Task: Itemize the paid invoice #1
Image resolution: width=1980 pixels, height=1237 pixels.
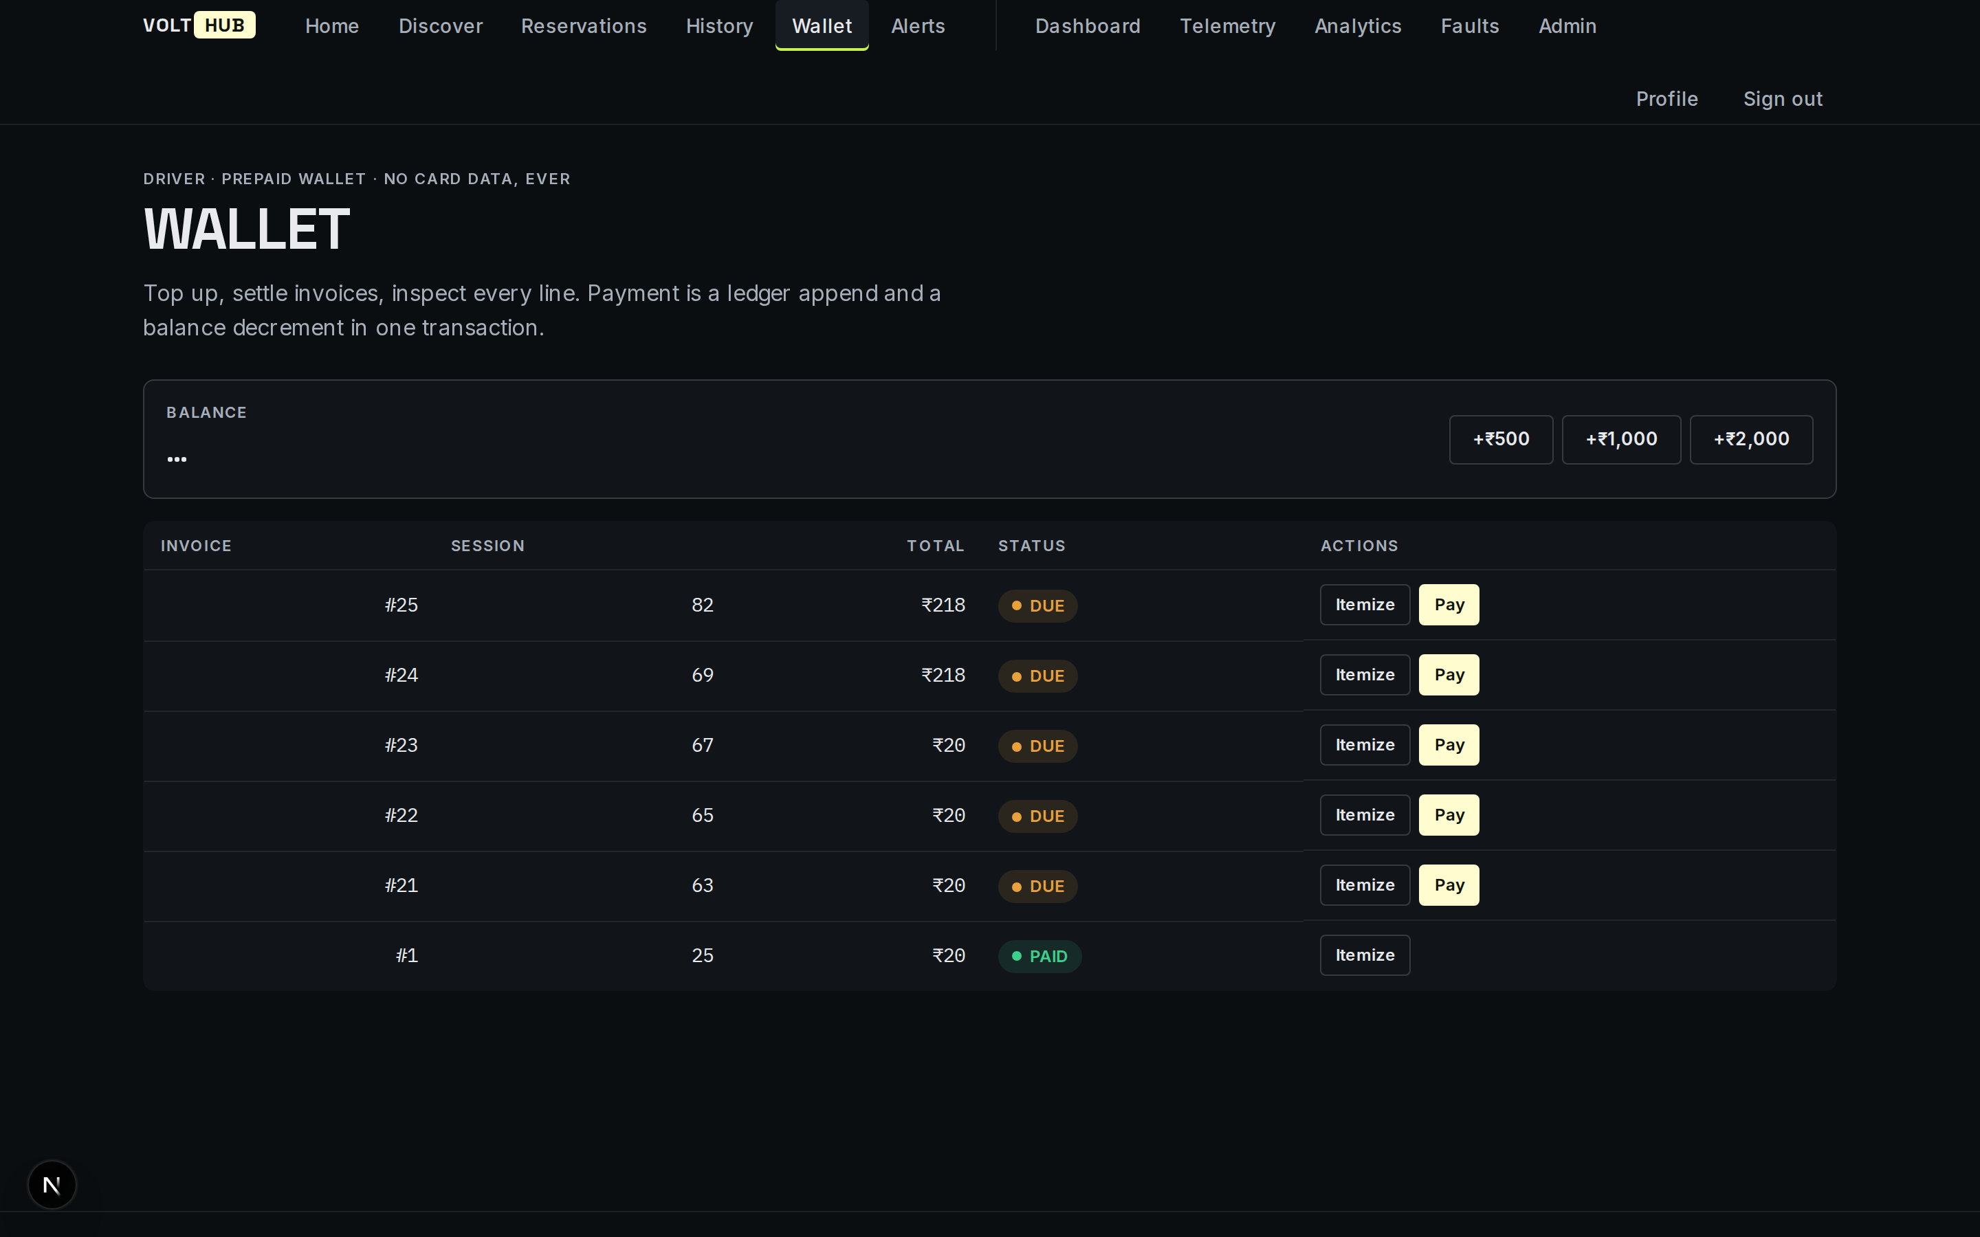Action: click(x=1365, y=955)
